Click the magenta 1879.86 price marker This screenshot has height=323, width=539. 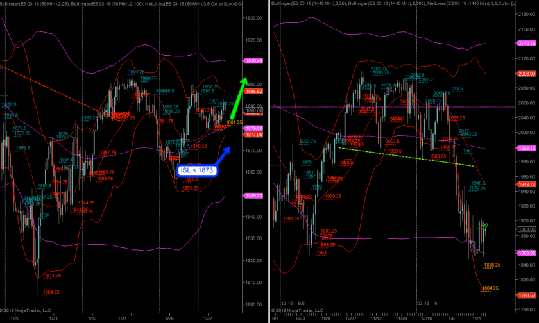point(253,128)
